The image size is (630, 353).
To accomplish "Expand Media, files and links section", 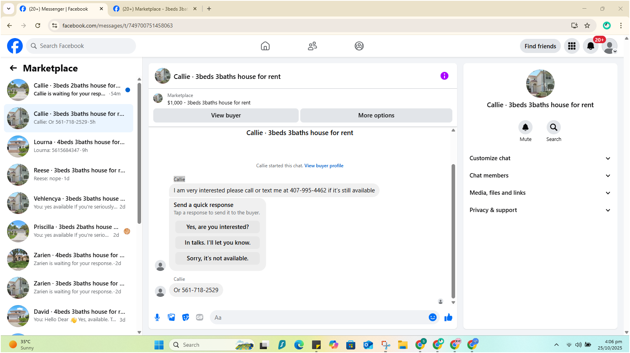I will (540, 193).
